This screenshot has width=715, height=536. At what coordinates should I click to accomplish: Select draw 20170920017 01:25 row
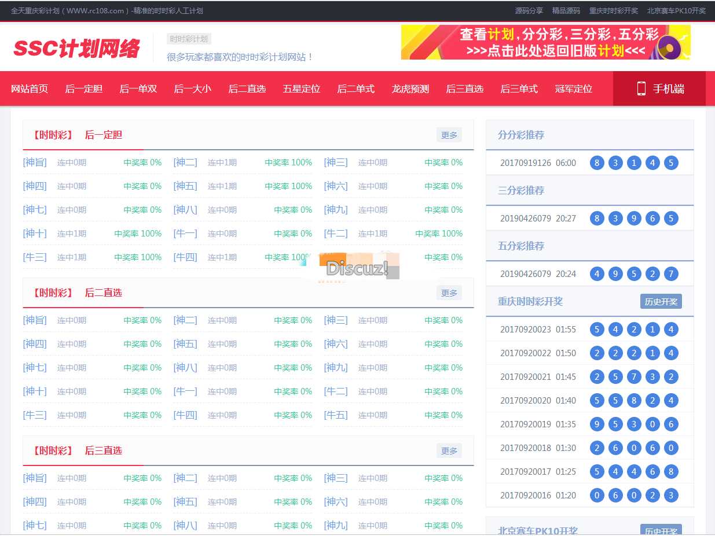pos(589,472)
